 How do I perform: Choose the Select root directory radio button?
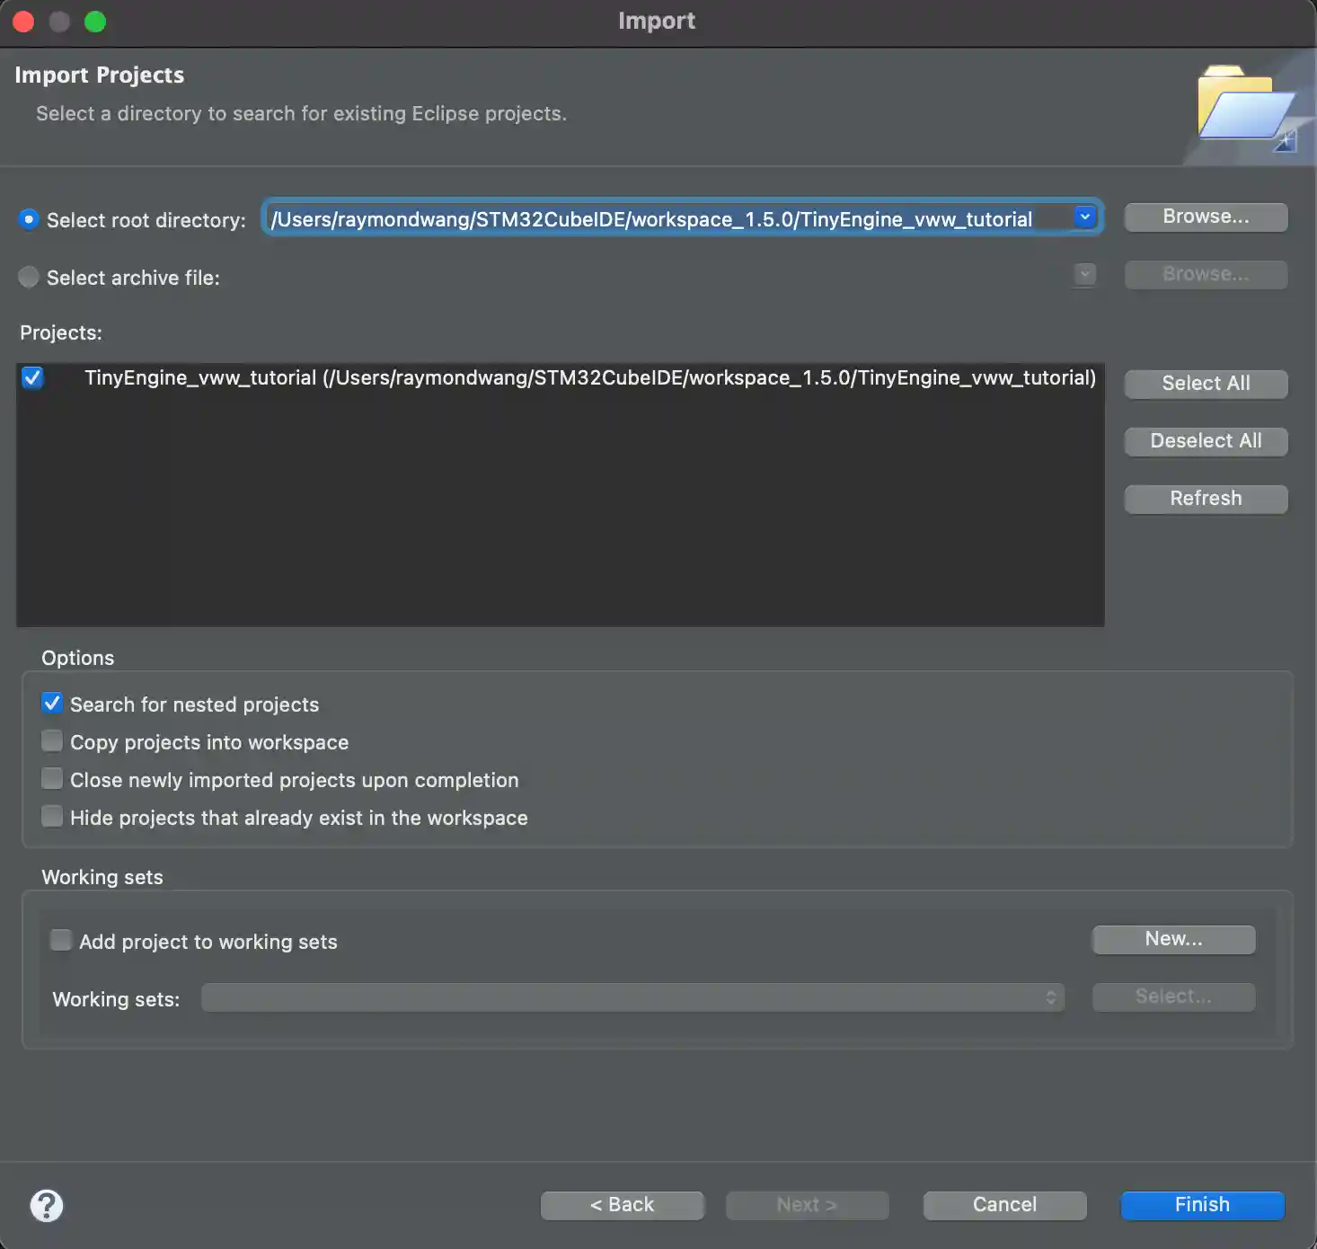(x=29, y=219)
